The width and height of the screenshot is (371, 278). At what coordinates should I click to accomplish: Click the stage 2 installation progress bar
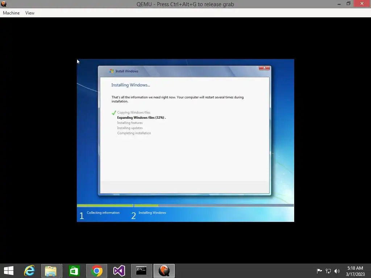pos(214,205)
